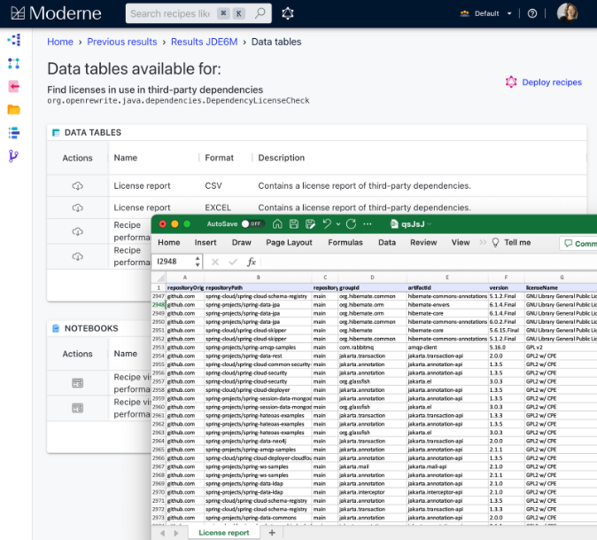This screenshot has width=597, height=540.
Task: Click the formula bar cancel X
Action: [215, 262]
